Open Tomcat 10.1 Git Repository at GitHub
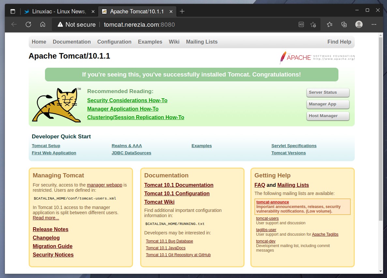Screen dimensions: 387x278 click(x=178, y=255)
